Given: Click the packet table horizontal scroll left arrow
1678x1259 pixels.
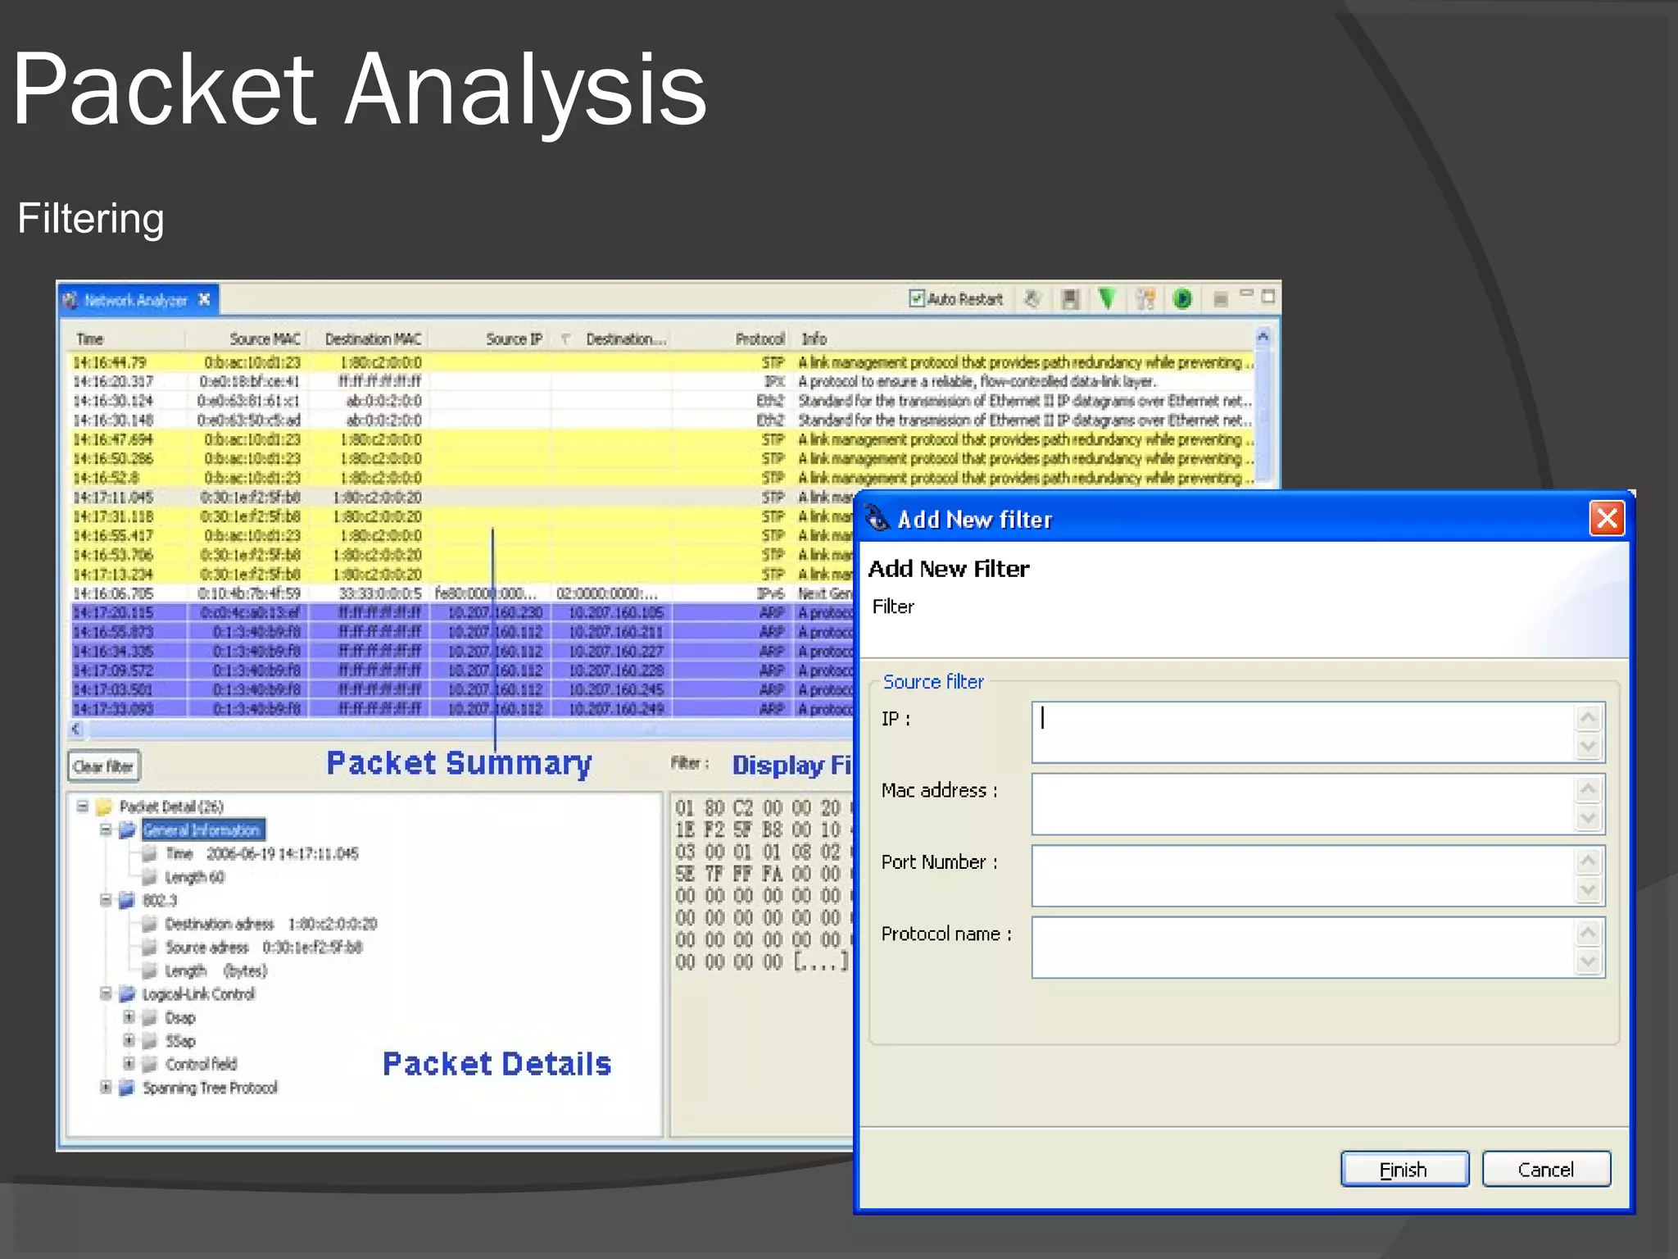Looking at the screenshot, I should 76,728.
